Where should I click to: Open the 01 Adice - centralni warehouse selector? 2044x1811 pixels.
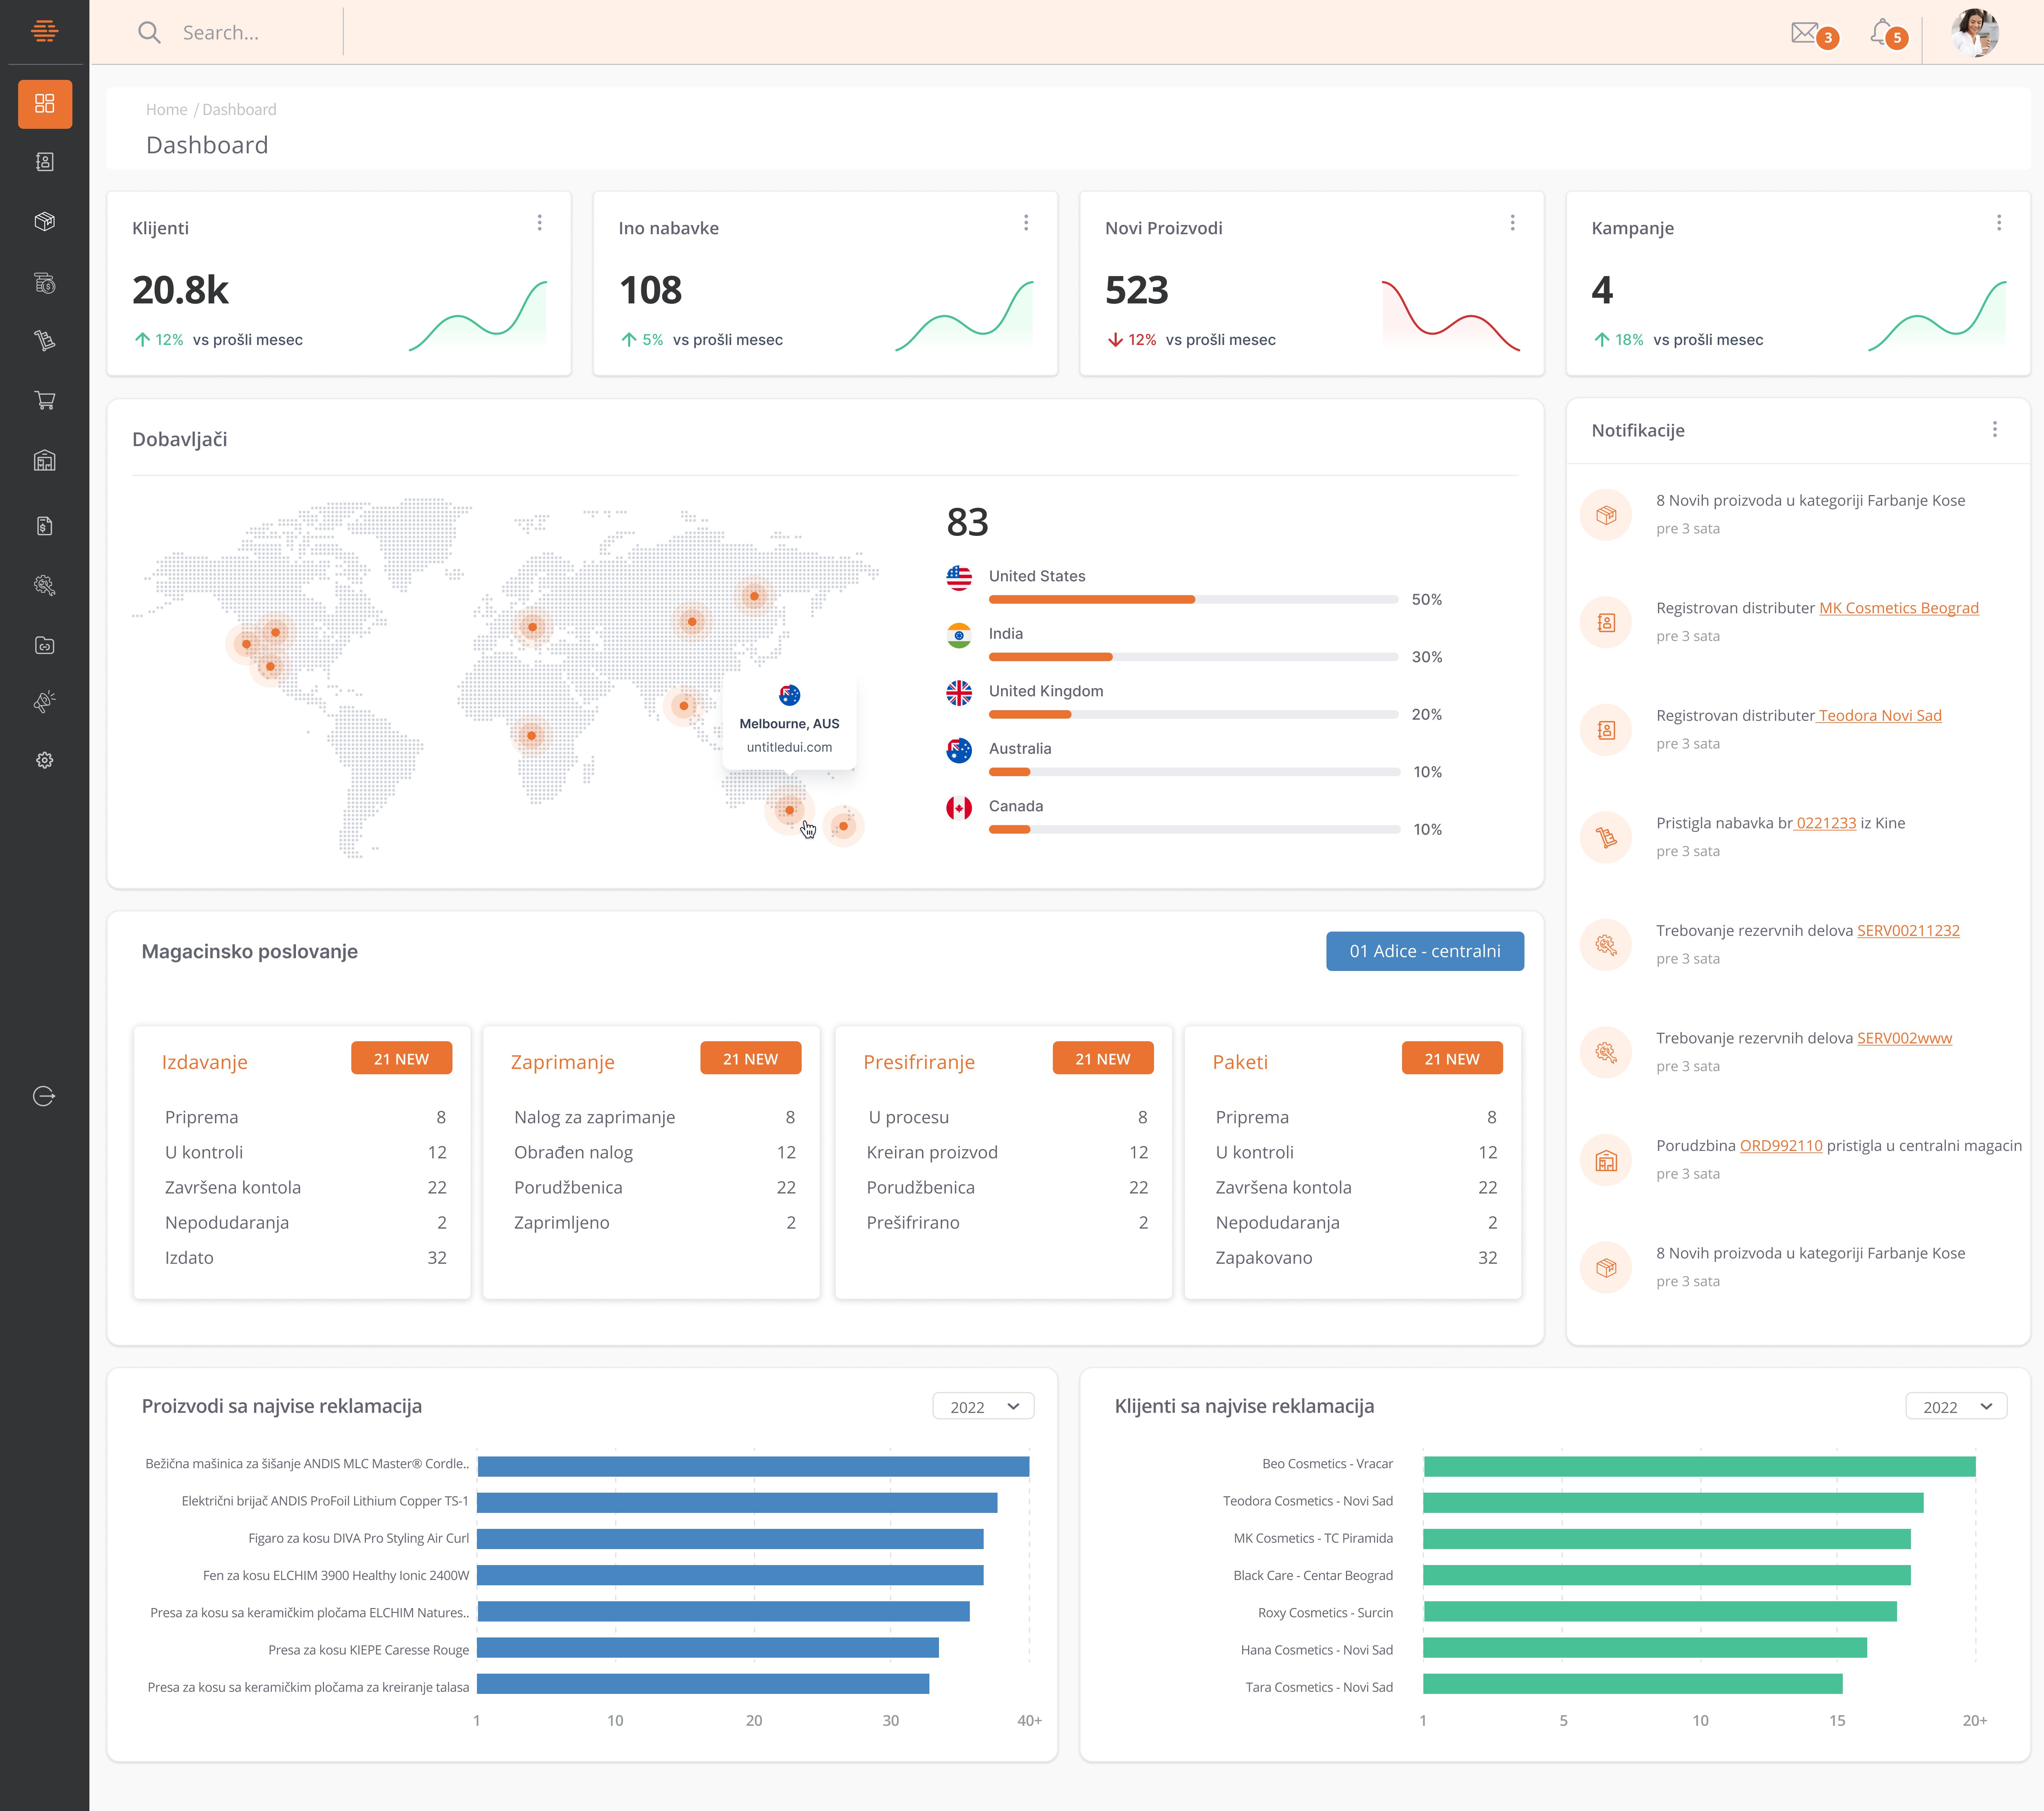tap(1425, 951)
